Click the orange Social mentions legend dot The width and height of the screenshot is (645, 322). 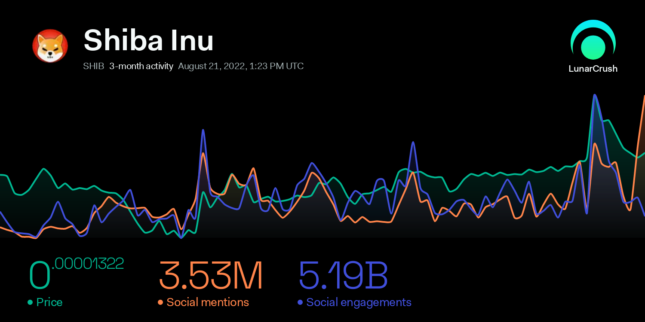160,302
